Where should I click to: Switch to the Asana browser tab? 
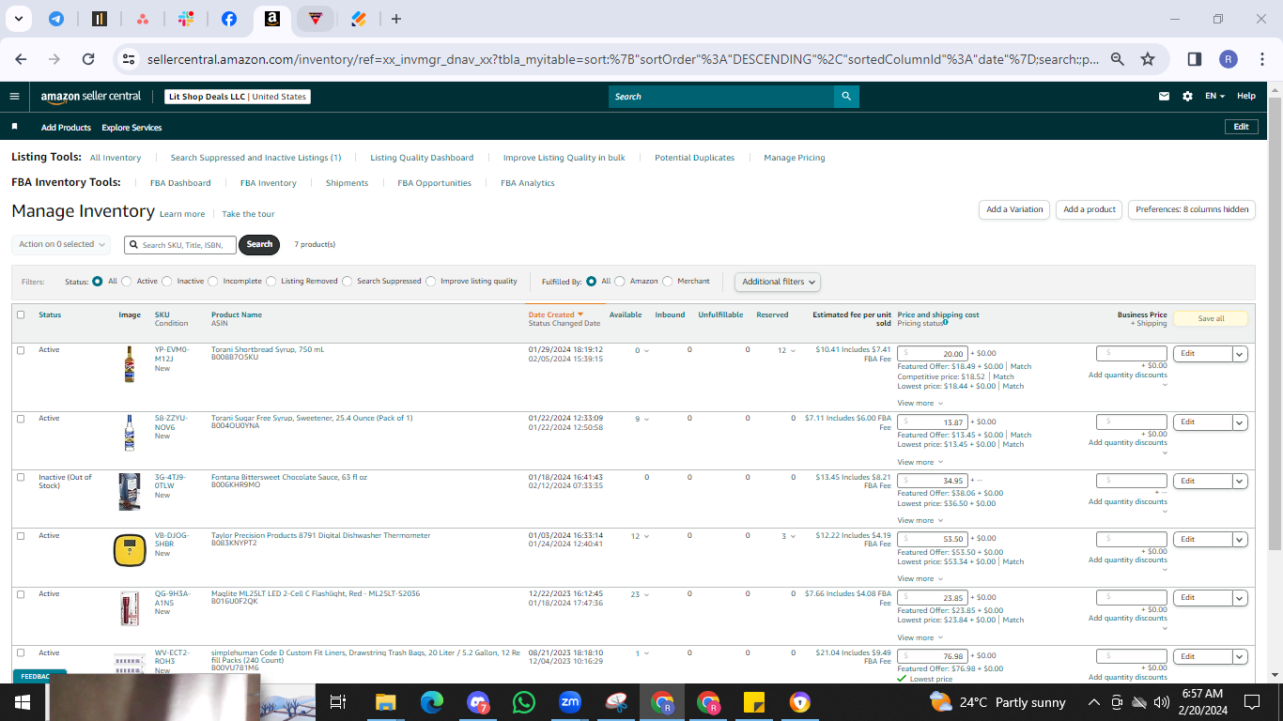pyautogui.click(x=143, y=19)
